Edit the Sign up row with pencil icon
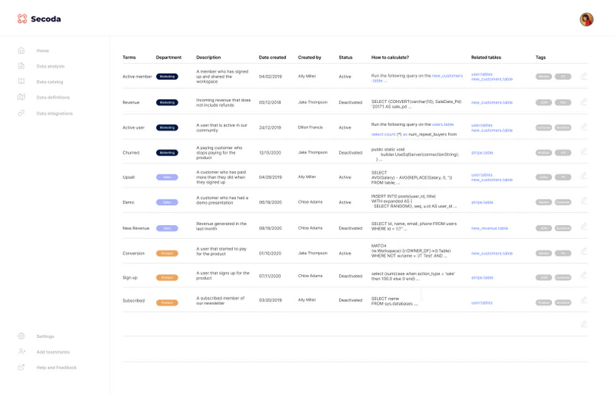Viewport: 615px width, 394px height. [x=583, y=276]
